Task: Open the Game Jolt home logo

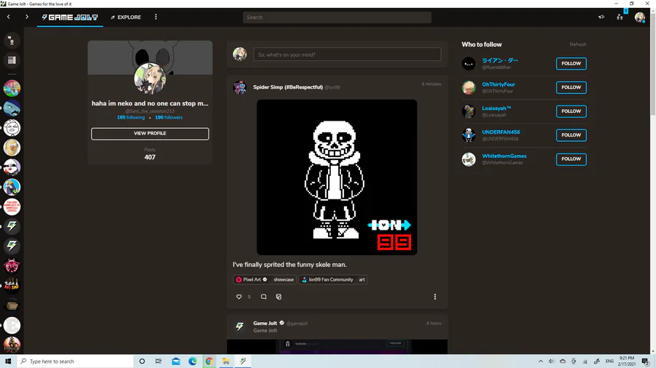Action: click(x=70, y=17)
